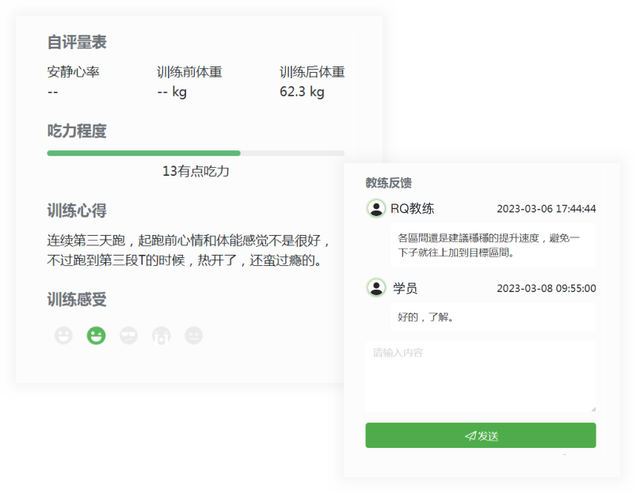
Task: Click the 62.3 kg post-training weight value
Action: 302,92
